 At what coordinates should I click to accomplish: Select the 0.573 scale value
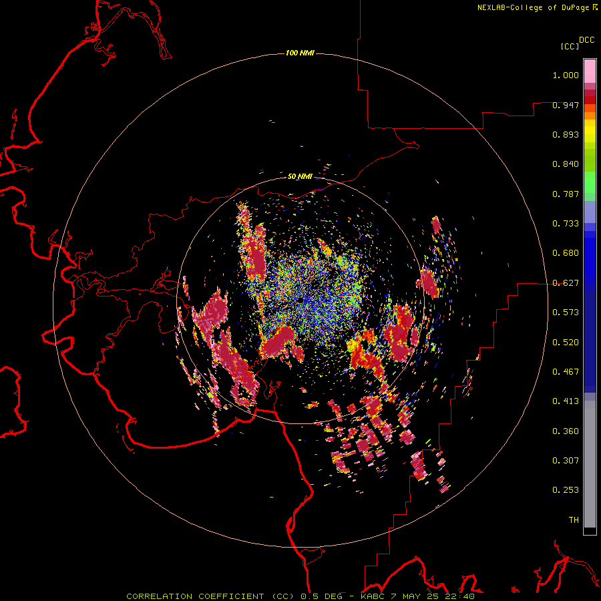coord(566,313)
